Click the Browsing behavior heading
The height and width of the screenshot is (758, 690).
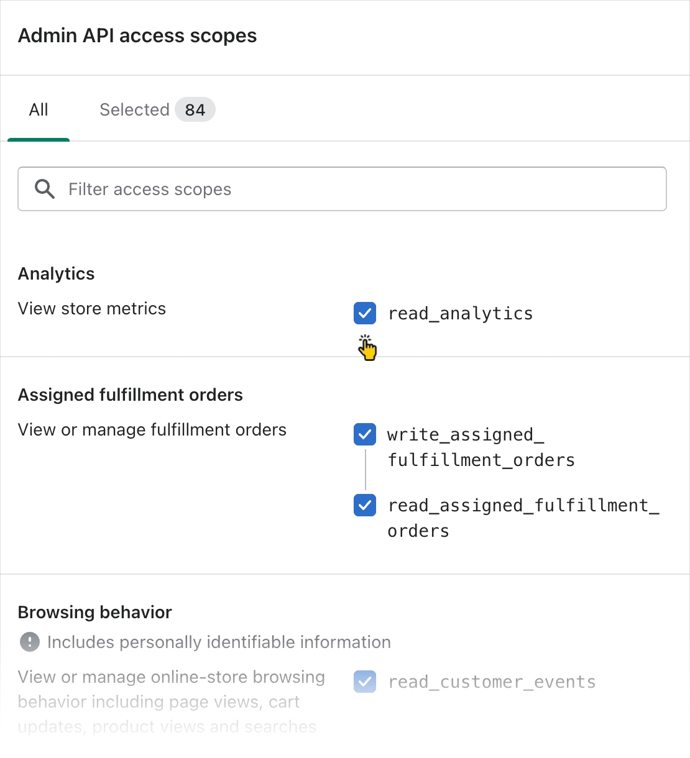[95, 613]
